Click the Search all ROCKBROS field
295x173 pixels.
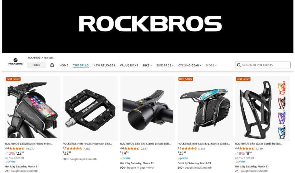pos(263,65)
